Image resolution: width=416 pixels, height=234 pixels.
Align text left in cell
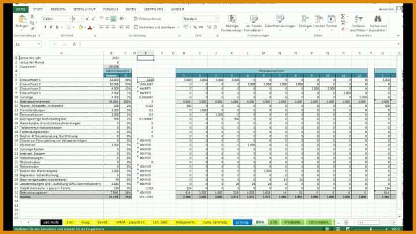click(101, 27)
